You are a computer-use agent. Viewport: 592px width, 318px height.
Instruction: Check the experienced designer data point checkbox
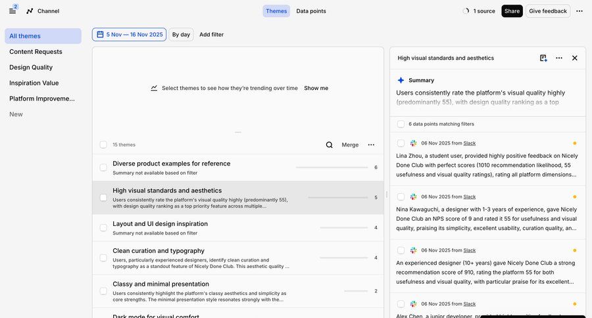pos(401,250)
